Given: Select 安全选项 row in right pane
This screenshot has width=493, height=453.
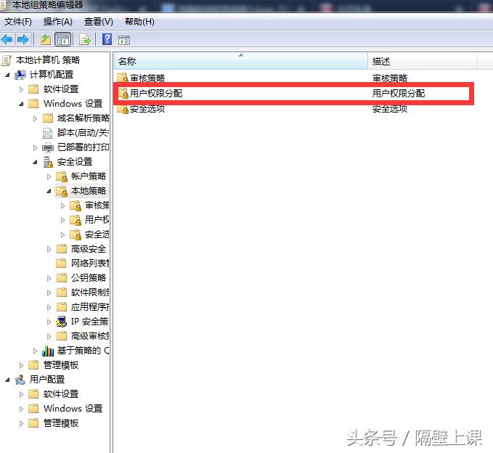Looking at the screenshot, I should tap(147, 109).
